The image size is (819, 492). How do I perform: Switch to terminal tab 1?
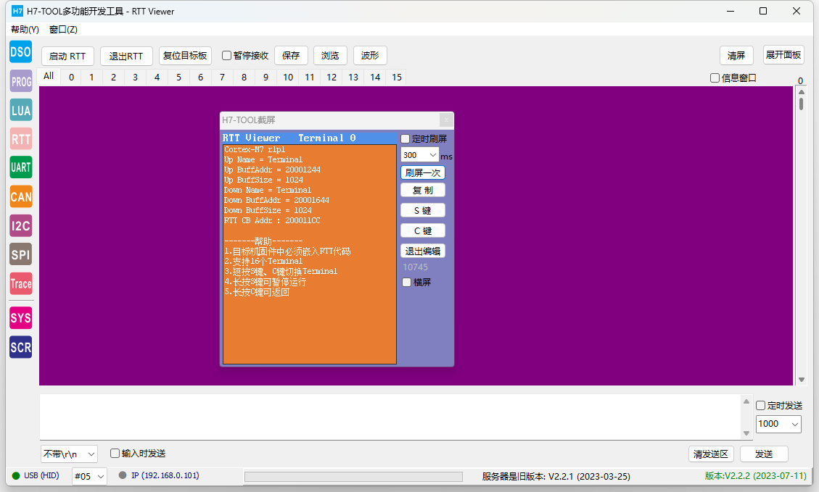91,78
